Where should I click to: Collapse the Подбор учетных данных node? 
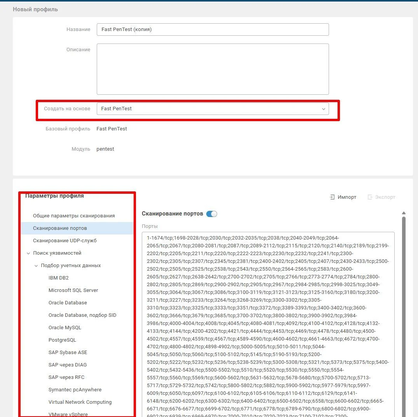tap(36, 266)
